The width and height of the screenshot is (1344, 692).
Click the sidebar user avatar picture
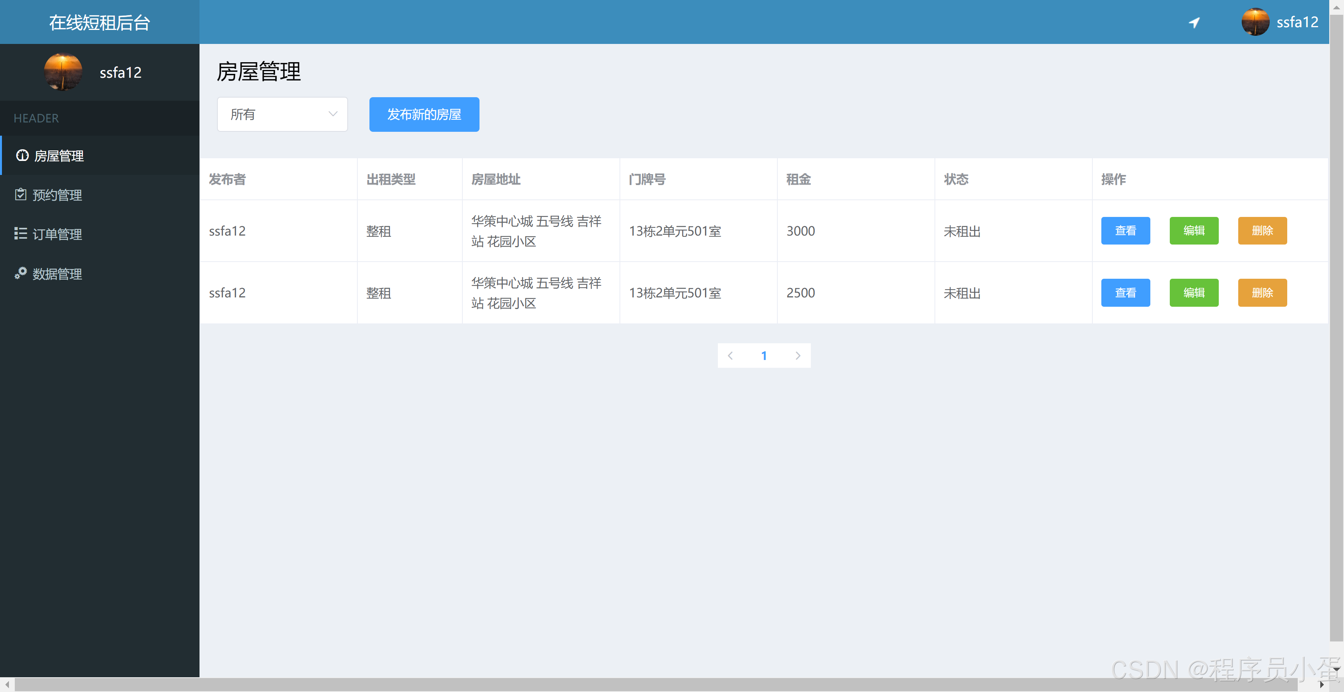[x=63, y=72]
